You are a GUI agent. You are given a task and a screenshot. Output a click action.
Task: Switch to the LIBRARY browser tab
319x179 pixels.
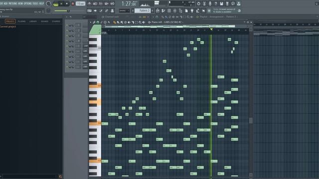pyautogui.click(x=33, y=21)
